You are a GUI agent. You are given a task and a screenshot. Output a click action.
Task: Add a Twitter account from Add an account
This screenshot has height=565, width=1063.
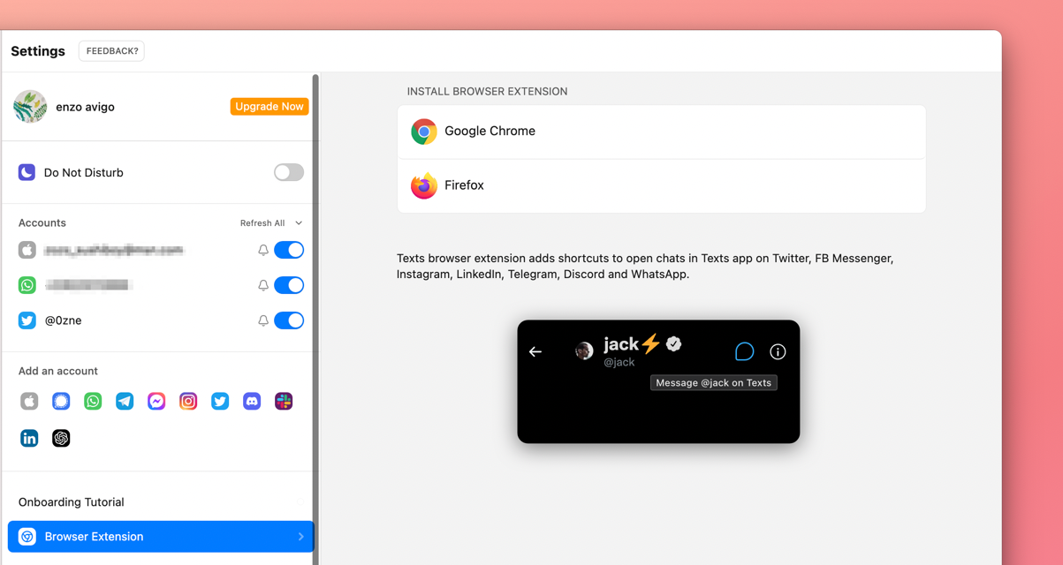coord(220,402)
